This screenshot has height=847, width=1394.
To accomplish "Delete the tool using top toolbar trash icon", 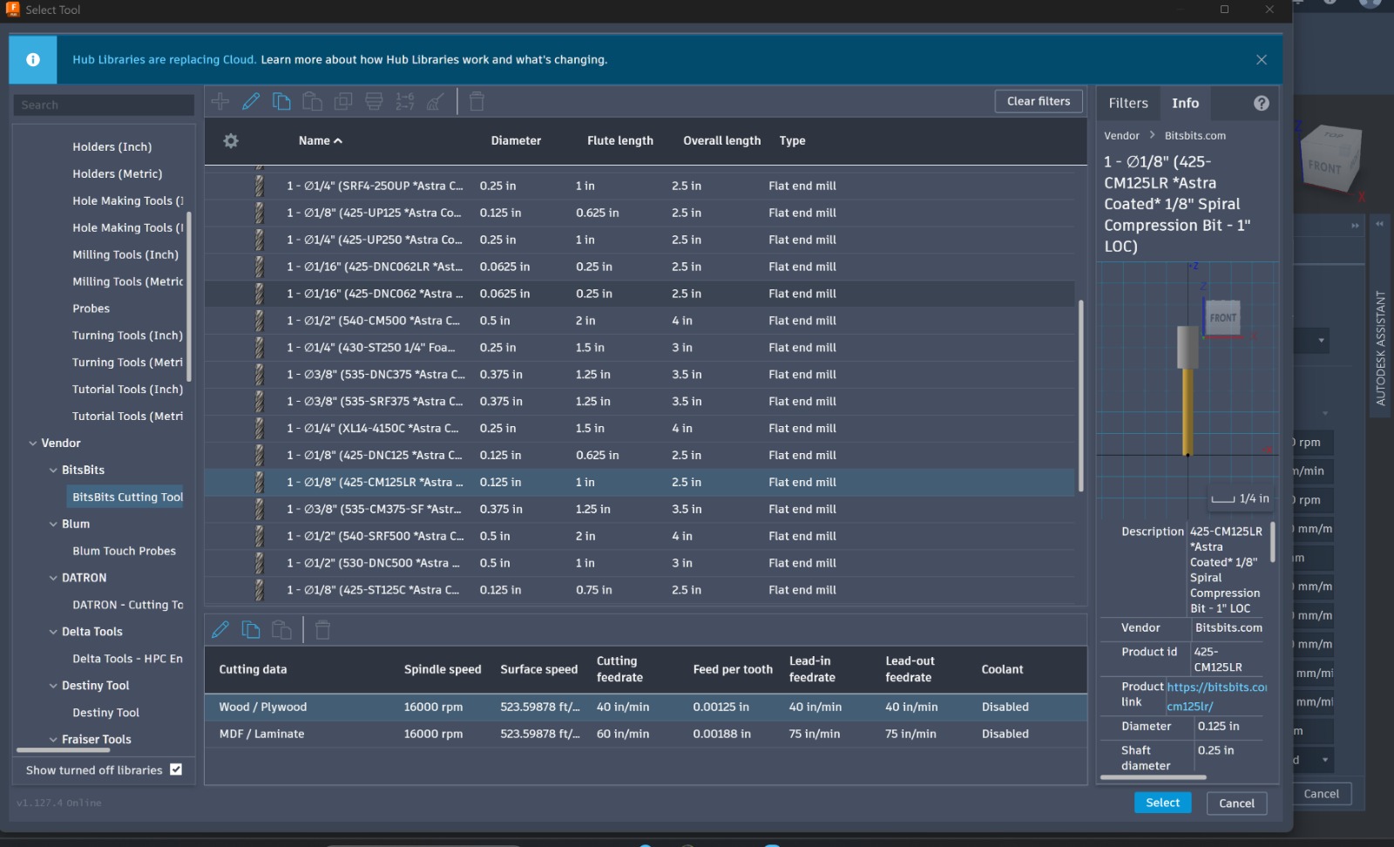I will click(x=477, y=102).
